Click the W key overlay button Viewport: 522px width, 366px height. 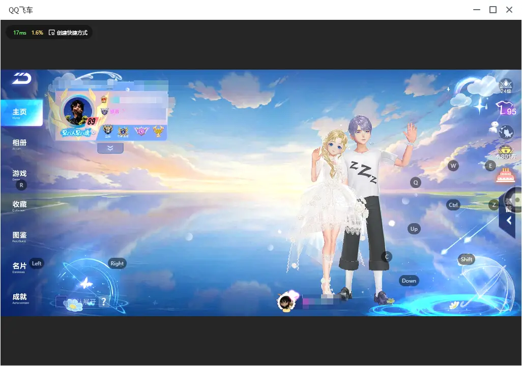(453, 166)
